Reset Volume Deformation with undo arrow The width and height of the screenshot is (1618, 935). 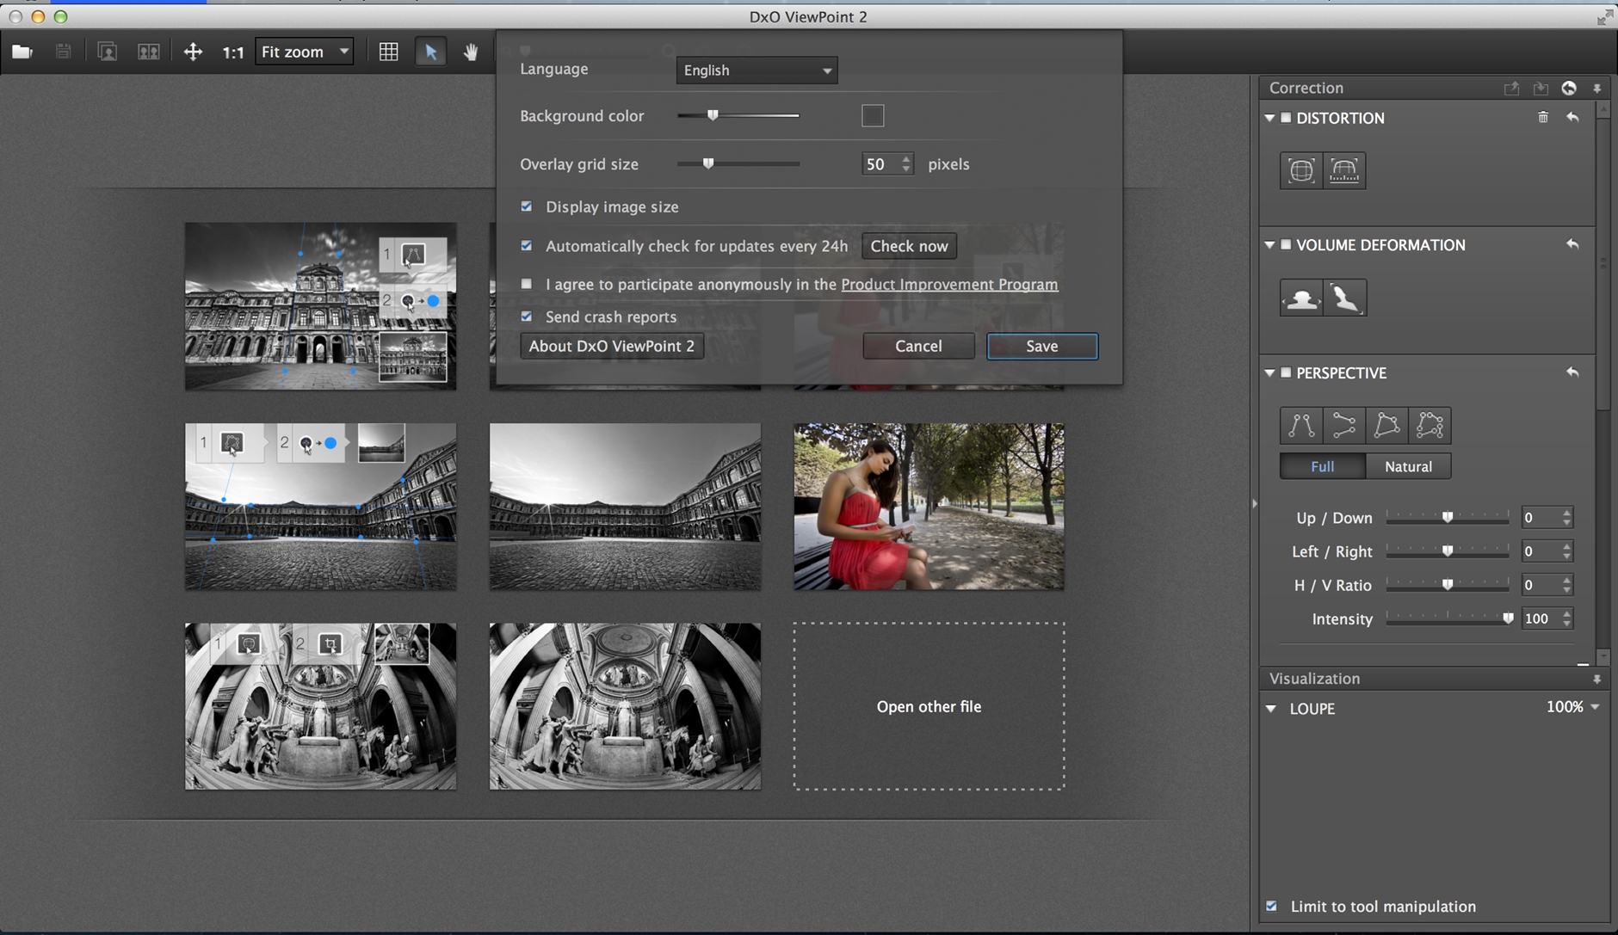[x=1572, y=244]
